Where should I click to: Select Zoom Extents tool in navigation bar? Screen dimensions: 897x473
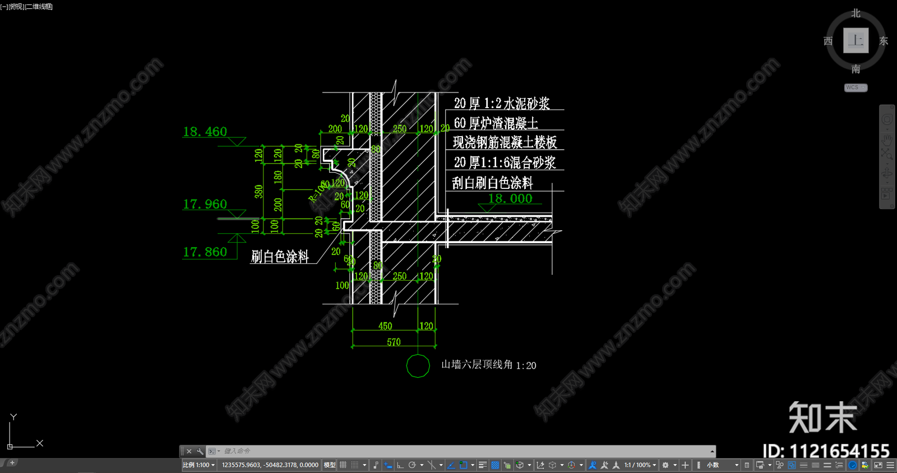click(887, 154)
